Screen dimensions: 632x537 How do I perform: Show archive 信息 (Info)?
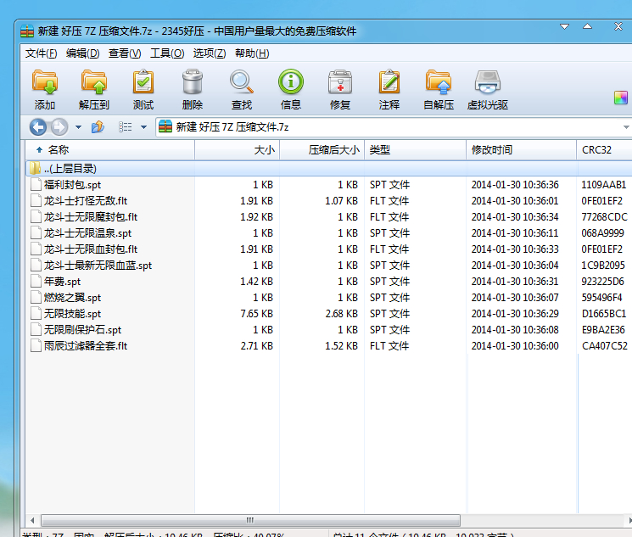coord(291,90)
